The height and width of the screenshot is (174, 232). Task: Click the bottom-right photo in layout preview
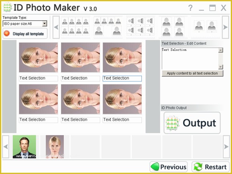(x=122, y=99)
